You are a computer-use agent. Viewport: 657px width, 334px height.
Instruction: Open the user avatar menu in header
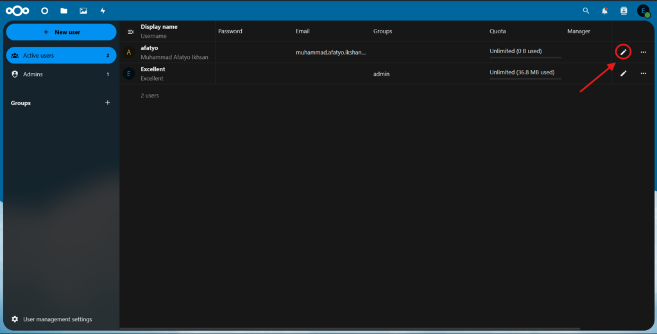(643, 11)
